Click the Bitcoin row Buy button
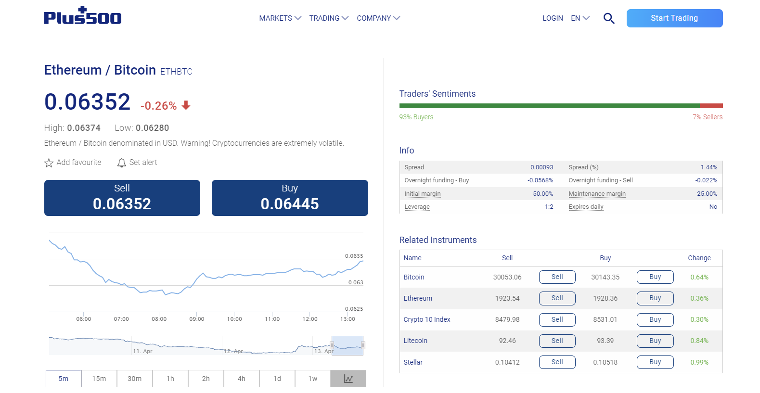The image size is (760, 393). (655, 277)
